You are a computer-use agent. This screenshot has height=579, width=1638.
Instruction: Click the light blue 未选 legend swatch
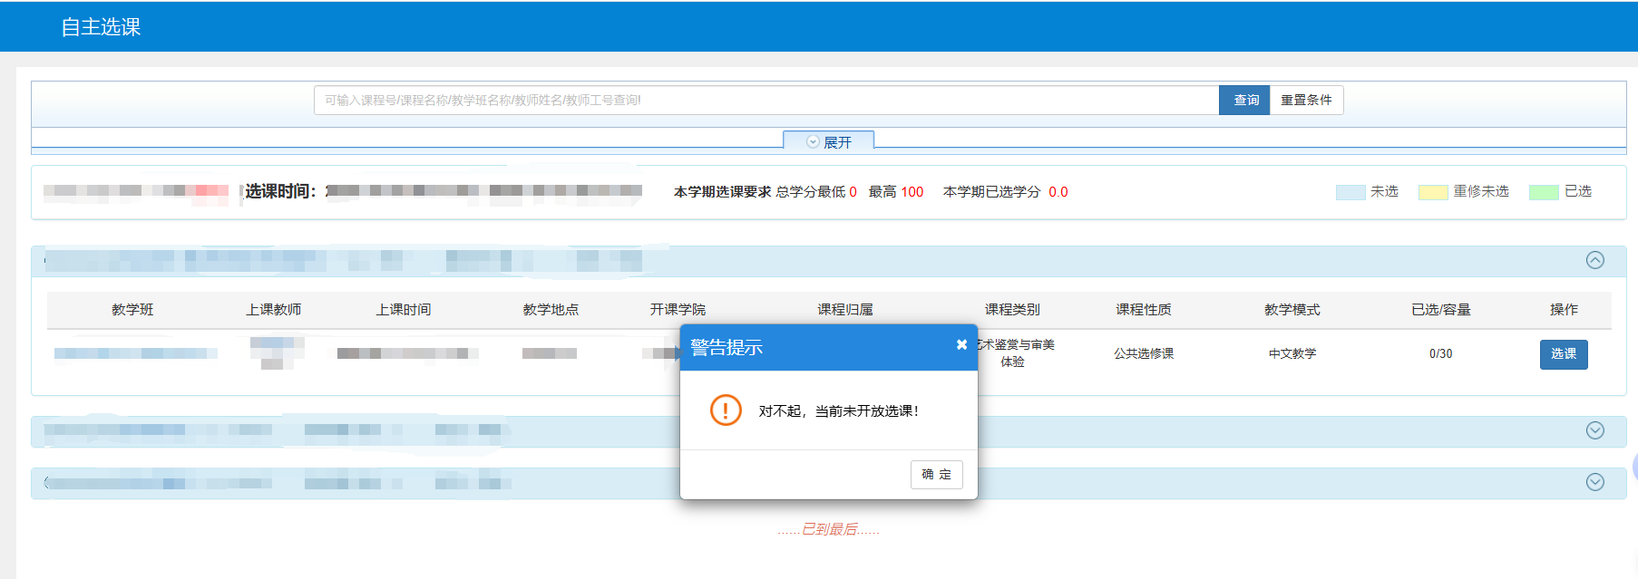tap(1350, 192)
